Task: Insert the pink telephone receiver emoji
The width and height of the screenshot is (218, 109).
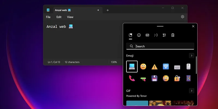Action: pyautogui.click(x=132, y=78)
